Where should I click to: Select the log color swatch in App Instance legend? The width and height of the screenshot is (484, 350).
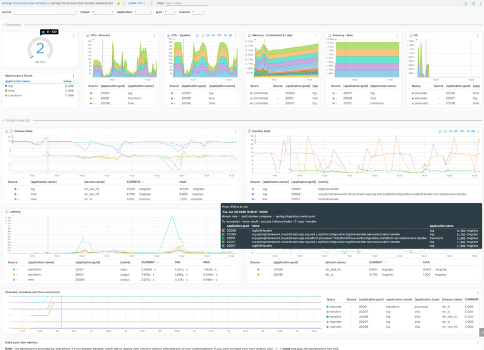click(6, 86)
